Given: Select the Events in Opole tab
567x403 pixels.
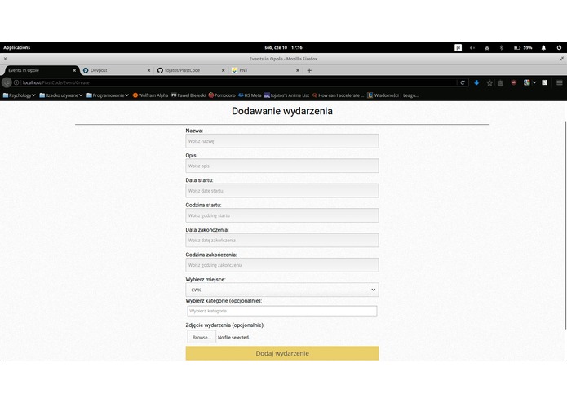Looking at the screenshot, I should click(x=40, y=70).
